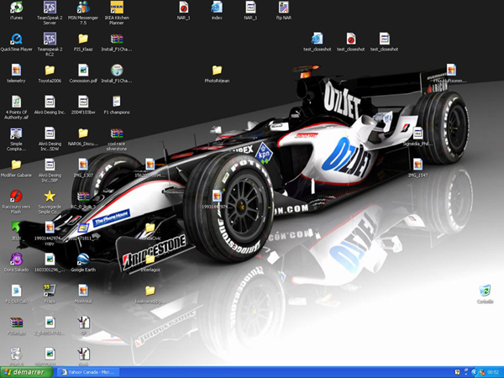Click the taskbar clock showing 00:52
Viewport: 504px width, 378px height.
(x=493, y=372)
